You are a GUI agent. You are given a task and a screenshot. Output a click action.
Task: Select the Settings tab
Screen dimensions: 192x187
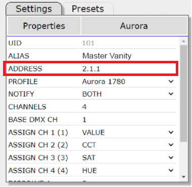coord(34,9)
